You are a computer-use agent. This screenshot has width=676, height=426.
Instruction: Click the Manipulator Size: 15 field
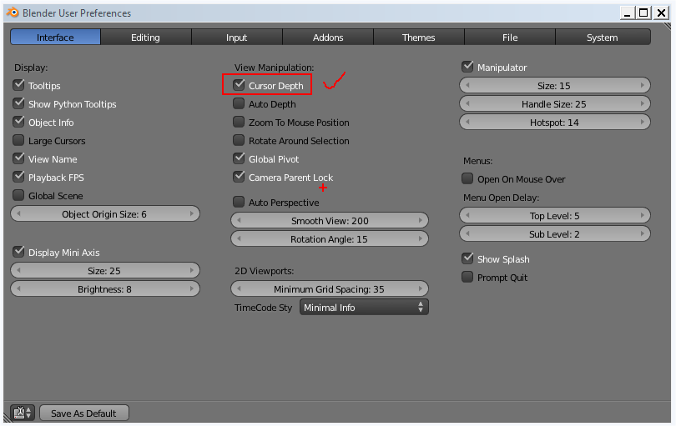coord(555,86)
